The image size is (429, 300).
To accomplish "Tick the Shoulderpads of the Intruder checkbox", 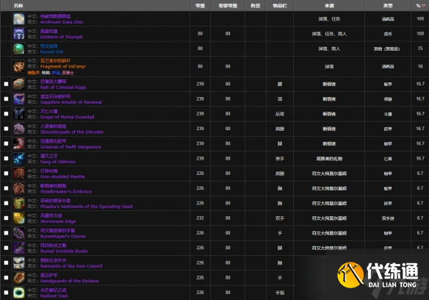I will pos(6,129).
